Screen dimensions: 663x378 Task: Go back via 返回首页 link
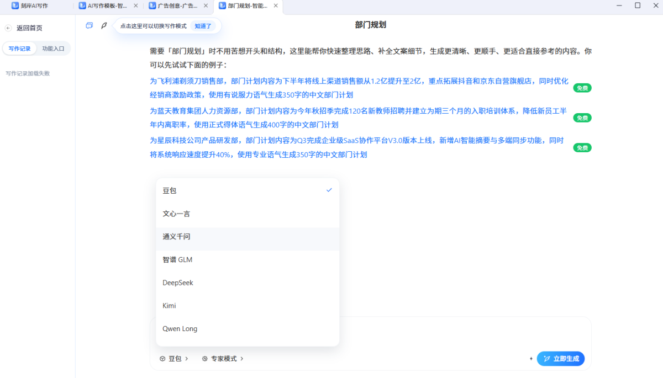tap(29, 28)
